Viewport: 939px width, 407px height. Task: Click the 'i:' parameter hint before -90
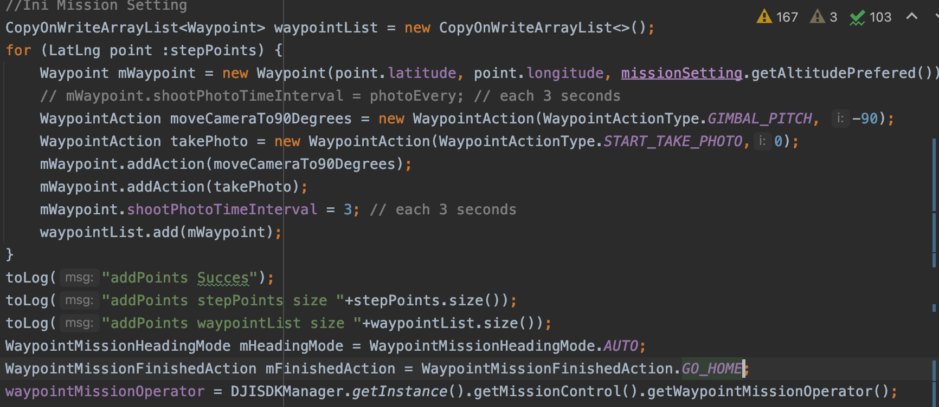(840, 119)
